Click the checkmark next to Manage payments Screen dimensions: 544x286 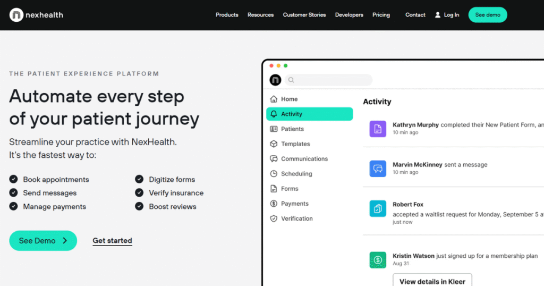[x=13, y=206]
